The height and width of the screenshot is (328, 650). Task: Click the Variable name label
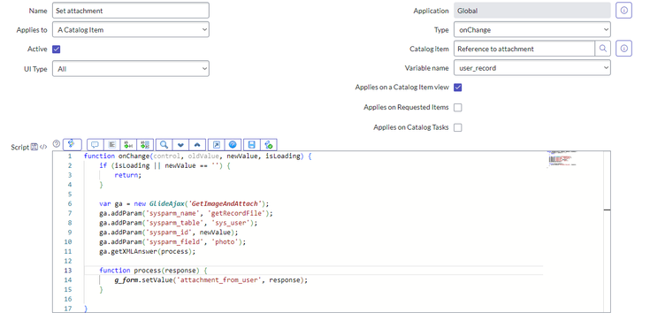(426, 68)
